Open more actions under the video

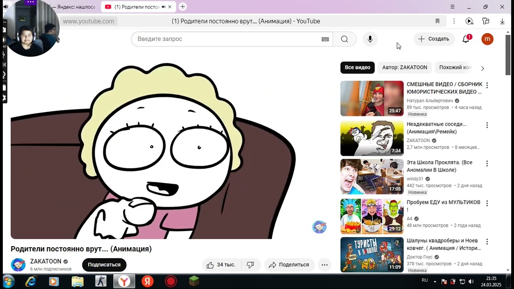pyautogui.click(x=324, y=265)
